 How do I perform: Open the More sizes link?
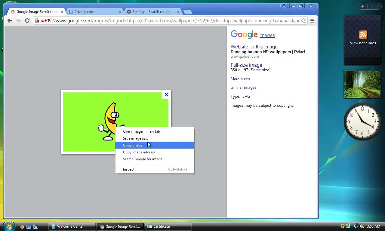[240, 79]
